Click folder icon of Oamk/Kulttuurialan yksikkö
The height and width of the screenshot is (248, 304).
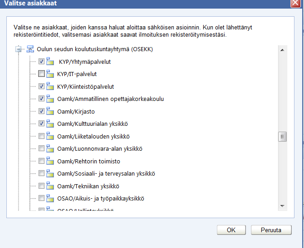[x=50, y=123]
